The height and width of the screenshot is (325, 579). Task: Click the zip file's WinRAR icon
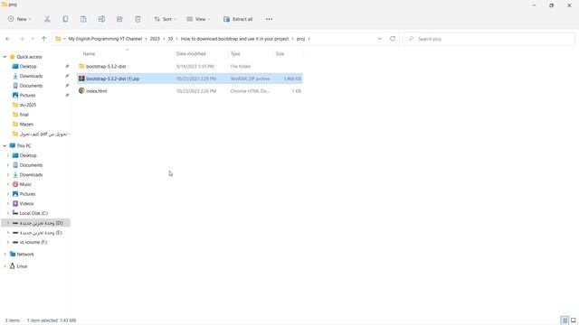(81, 79)
